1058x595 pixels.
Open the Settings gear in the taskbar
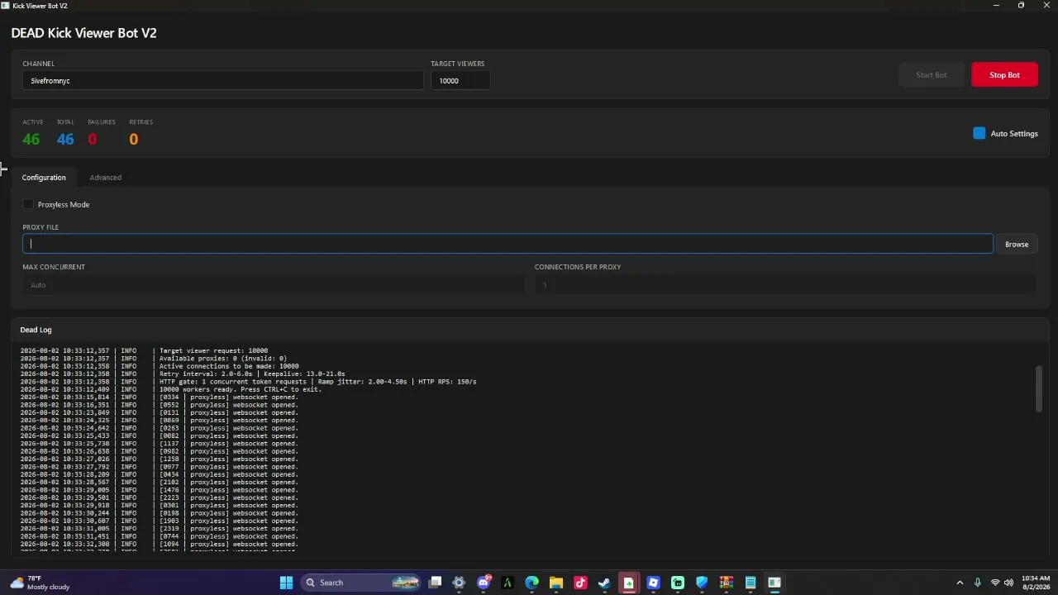tap(460, 583)
